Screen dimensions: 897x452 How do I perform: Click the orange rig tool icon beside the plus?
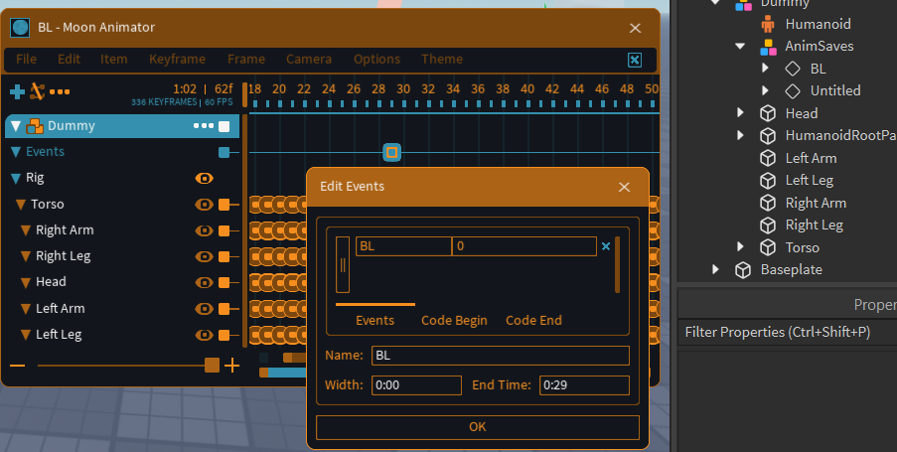click(38, 91)
